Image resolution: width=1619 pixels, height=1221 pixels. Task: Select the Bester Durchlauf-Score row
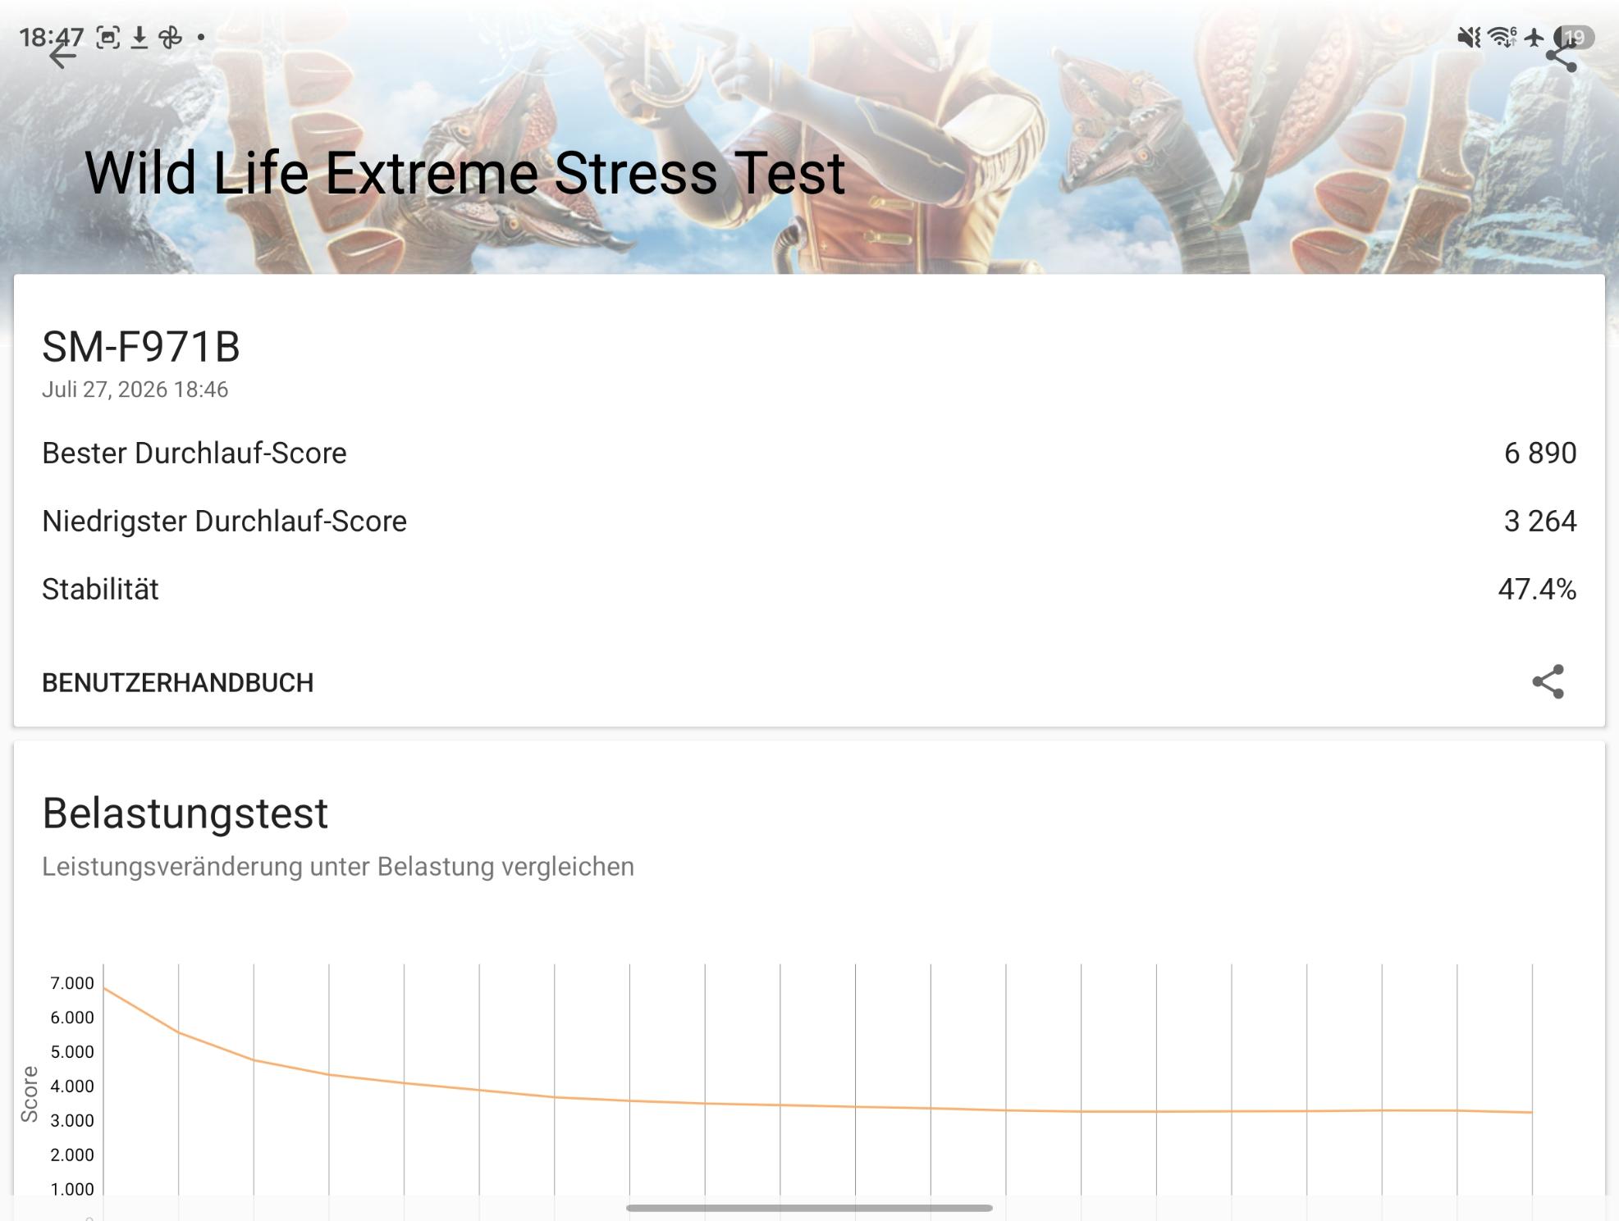pos(809,453)
